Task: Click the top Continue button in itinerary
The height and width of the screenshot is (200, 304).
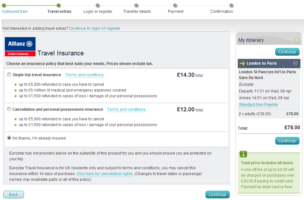Action: click(x=287, y=52)
